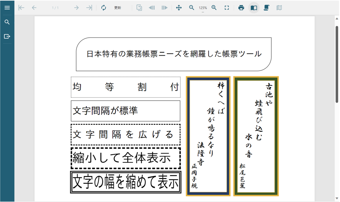Open the 125% zoom level dropdown
This screenshot has height=202, width=340.
pyautogui.click(x=203, y=8)
